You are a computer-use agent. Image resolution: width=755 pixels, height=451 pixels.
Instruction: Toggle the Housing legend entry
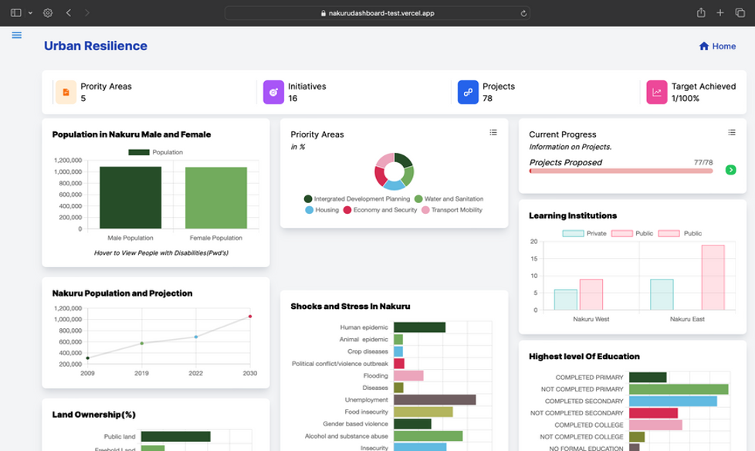click(322, 210)
